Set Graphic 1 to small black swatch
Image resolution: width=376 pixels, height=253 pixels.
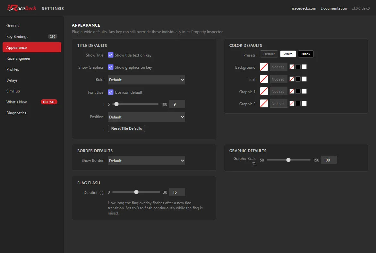pyautogui.click(x=298, y=91)
